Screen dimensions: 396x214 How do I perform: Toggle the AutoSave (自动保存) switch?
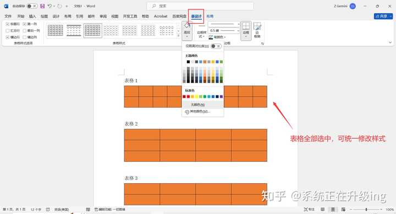coord(31,6)
